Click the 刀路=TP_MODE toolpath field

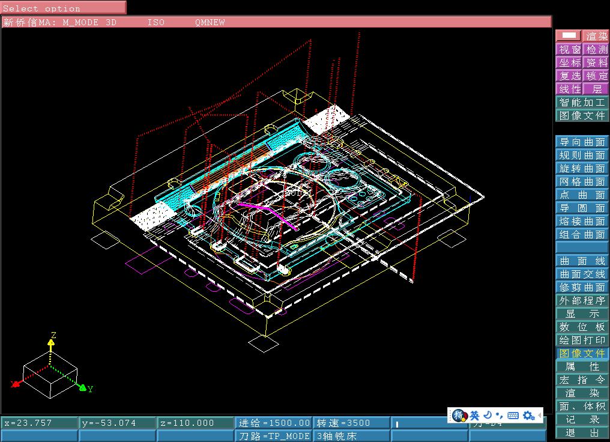274,436
